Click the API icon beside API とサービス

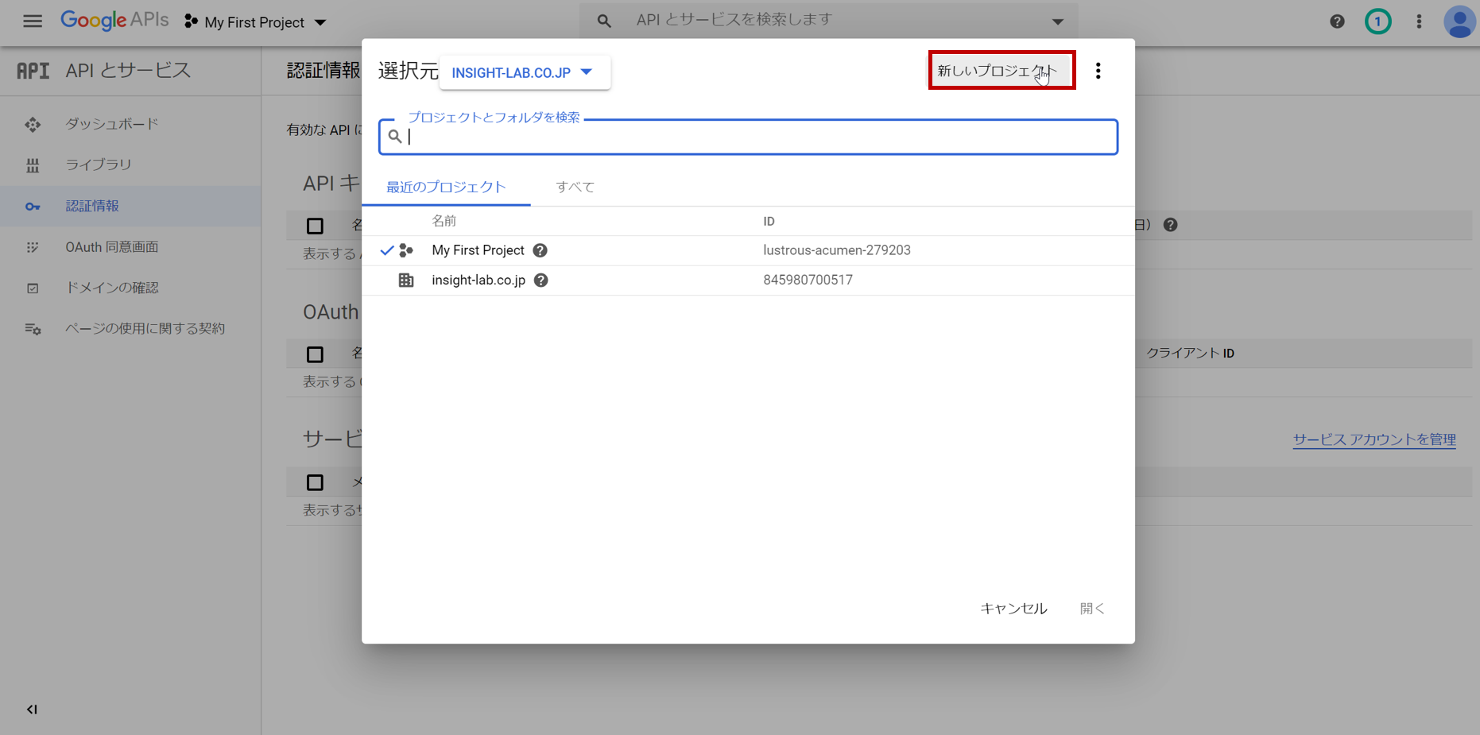(33, 71)
